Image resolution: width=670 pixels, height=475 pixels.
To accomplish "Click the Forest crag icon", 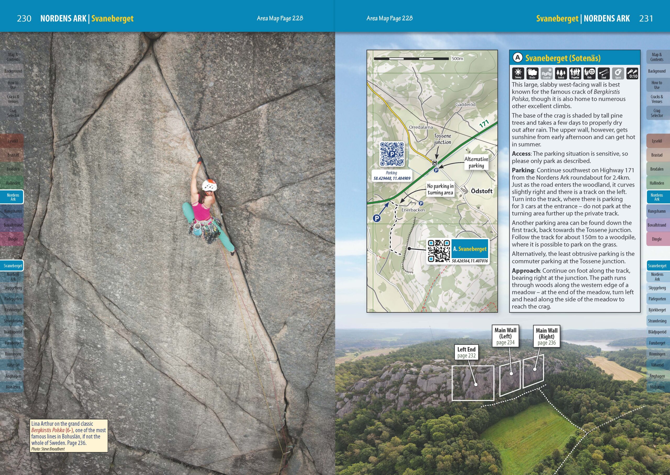I will [561, 73].
